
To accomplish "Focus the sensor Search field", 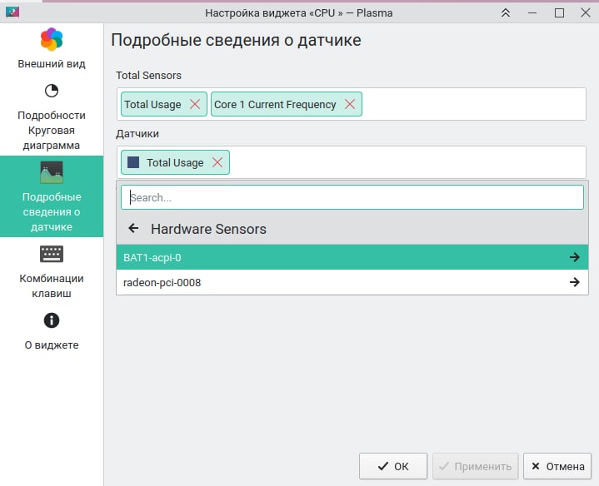I will [352, 197].
